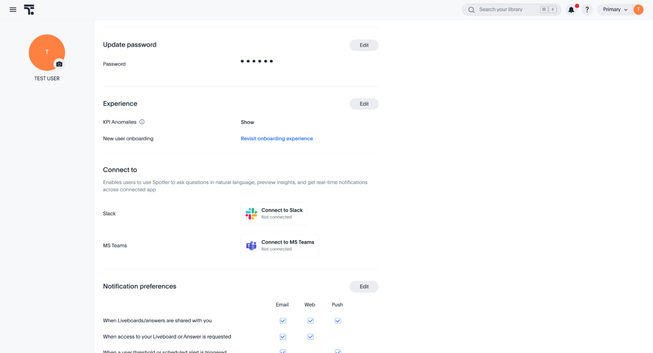
Task: Click the TEST USER name label
Action: tap(47, 78)
